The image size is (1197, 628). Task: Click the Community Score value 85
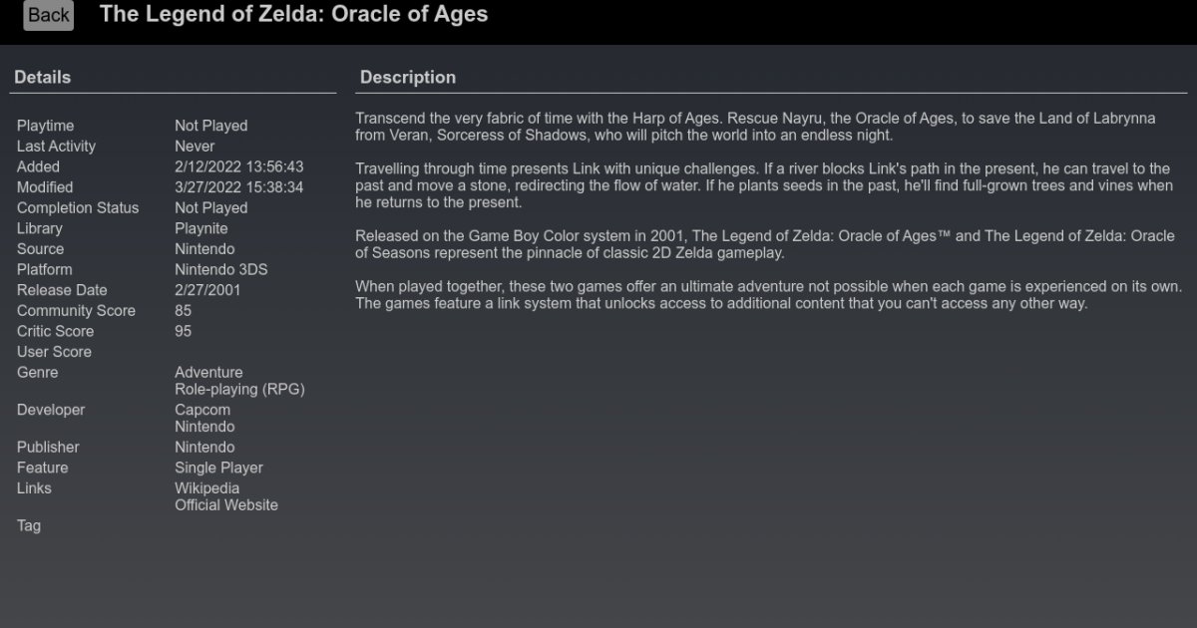click(184, 311)
